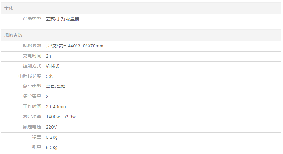Select the 5米 cord length value
The width and height of the screenshot is (283, 154).
coord(49,76)
